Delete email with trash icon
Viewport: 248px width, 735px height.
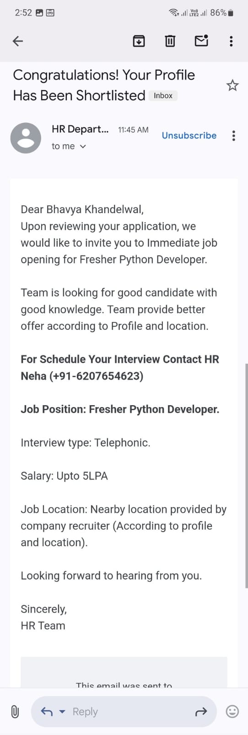(170, 41)
